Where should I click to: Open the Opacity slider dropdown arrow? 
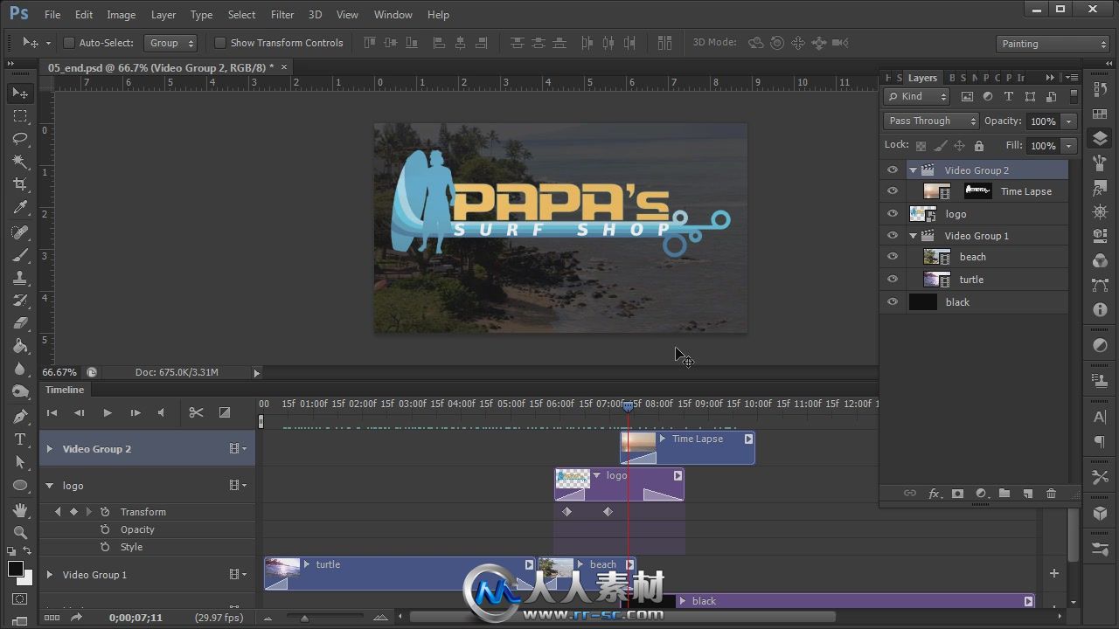pyautogui.click(x=1069, y=121)
